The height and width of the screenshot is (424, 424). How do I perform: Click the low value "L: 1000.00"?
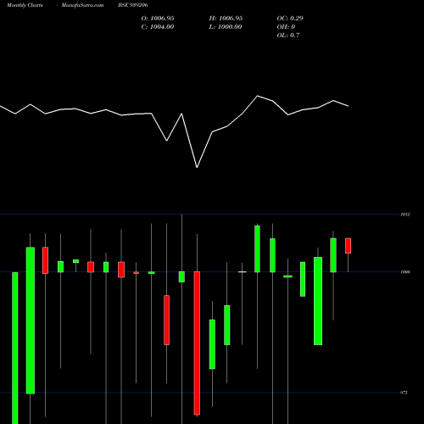pyautogui.click(x=226, y=27)
